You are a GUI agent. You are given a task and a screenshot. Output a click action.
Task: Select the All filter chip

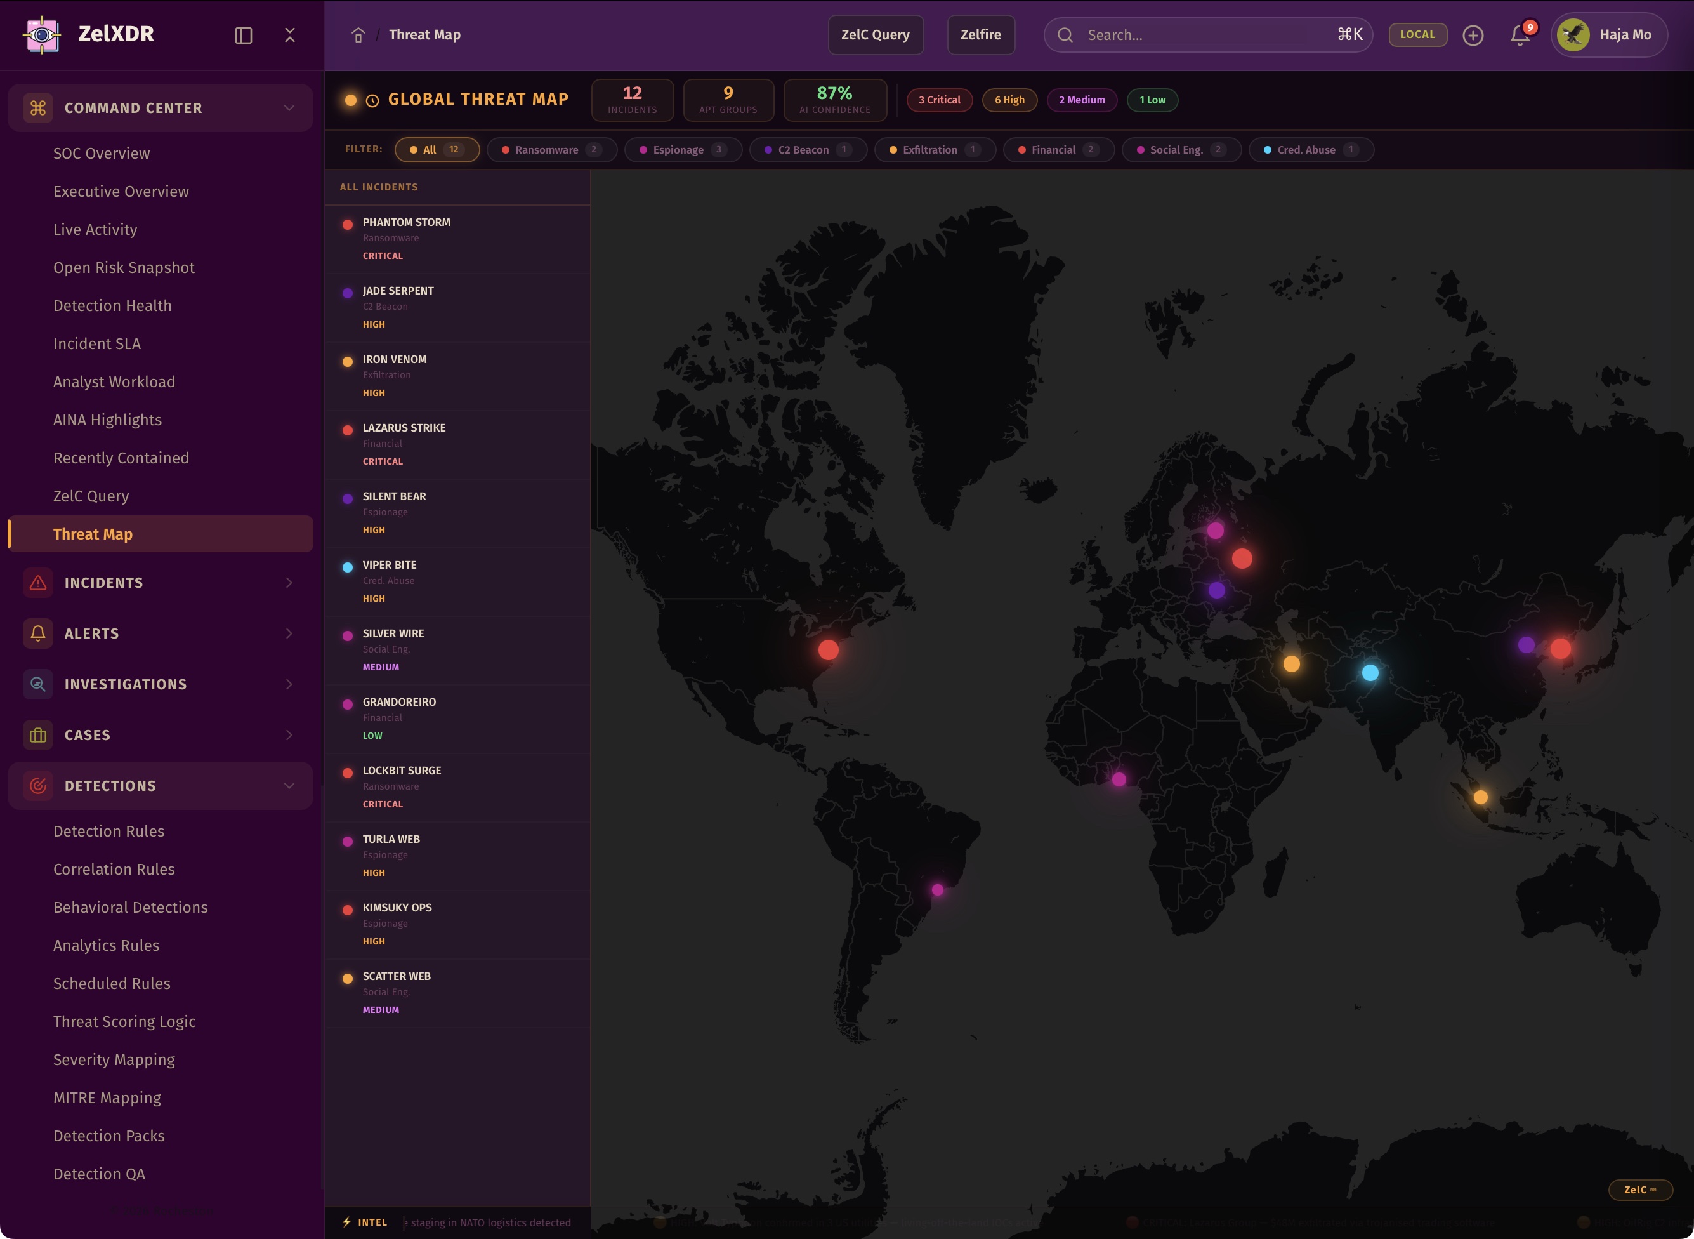(x=437, y=150)
